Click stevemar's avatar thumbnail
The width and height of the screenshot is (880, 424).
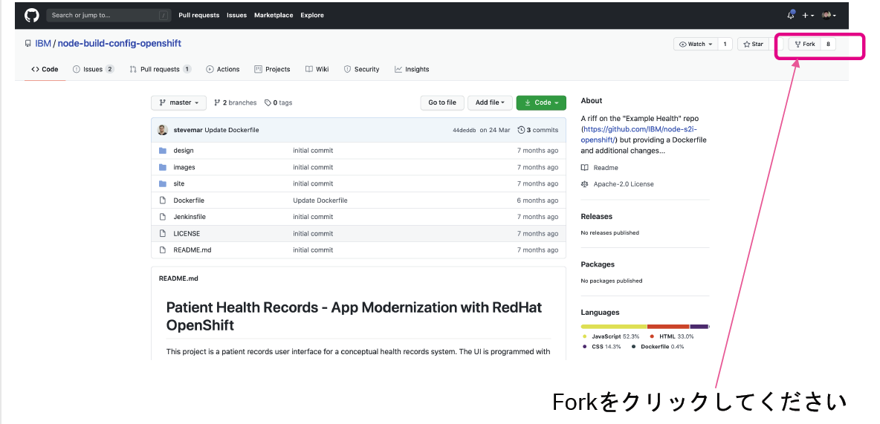pos(163,129)
